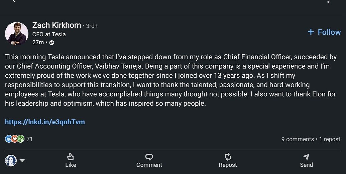Hit the Repost arrows icon
Viewport: 346px width, 174px height.
pos(228,157)
